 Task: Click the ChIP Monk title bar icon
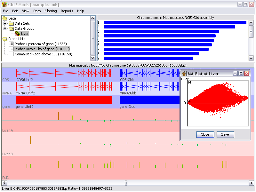pyautogui.click(x=4, y=4)
